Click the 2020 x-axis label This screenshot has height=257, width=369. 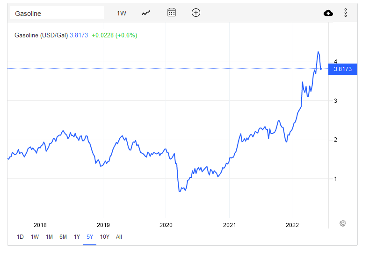pos(166,225)
